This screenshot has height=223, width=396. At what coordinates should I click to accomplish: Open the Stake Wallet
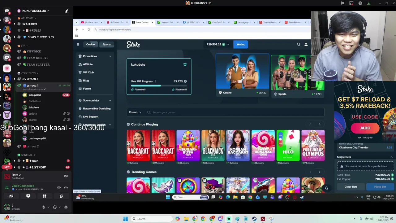[241, 44]
